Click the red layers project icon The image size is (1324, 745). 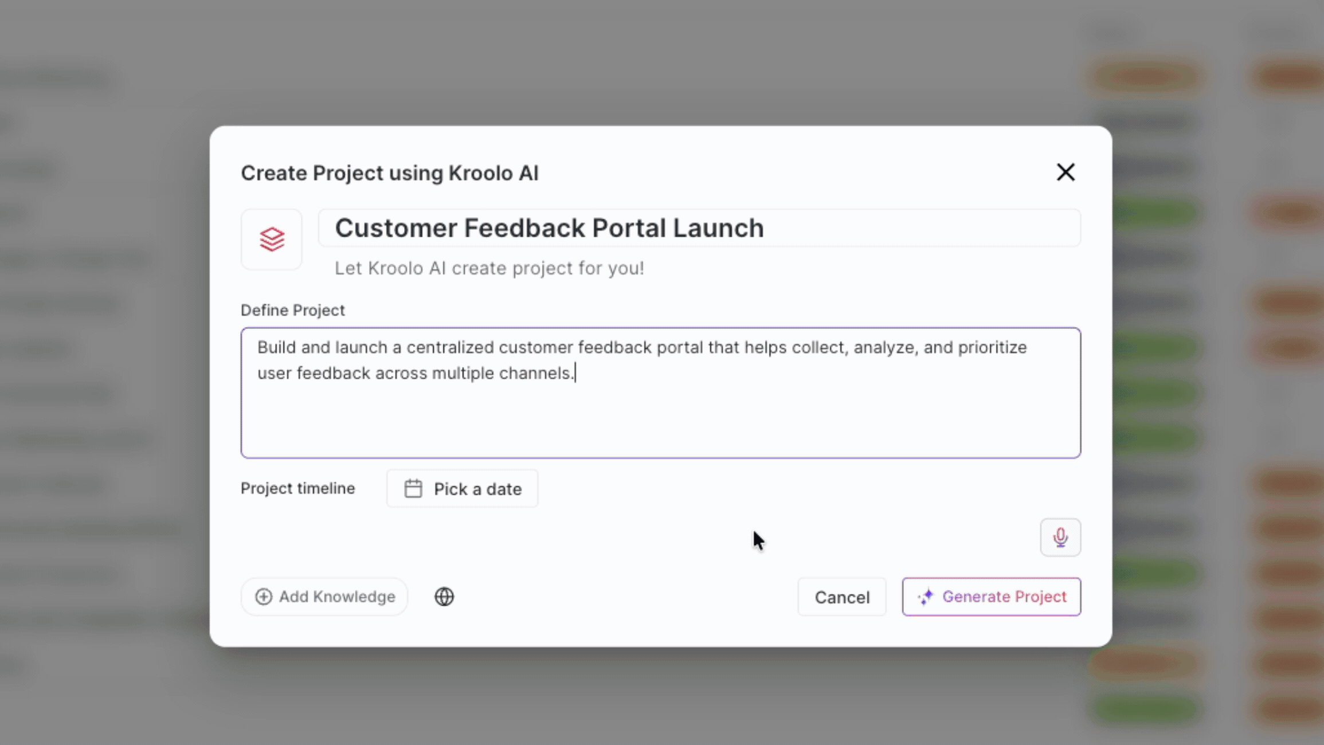click(x=272, y=240)
